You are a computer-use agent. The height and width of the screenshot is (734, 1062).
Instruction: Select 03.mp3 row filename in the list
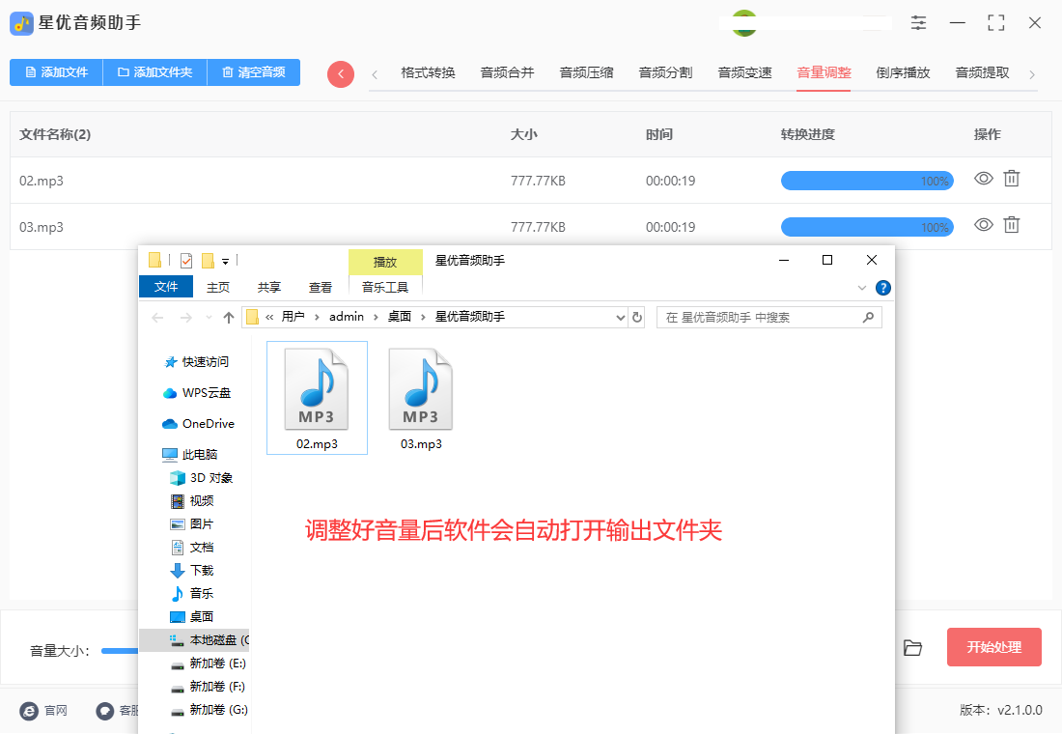click(x=42, y=227)
